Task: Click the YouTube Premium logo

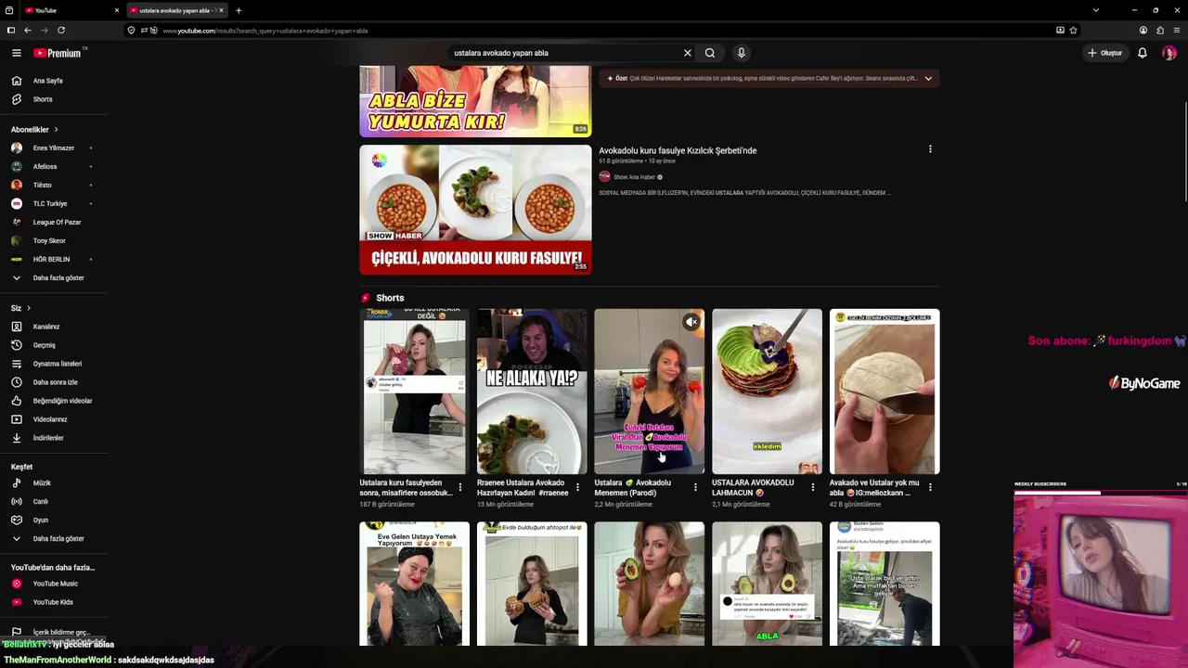Action: point(58,53)
